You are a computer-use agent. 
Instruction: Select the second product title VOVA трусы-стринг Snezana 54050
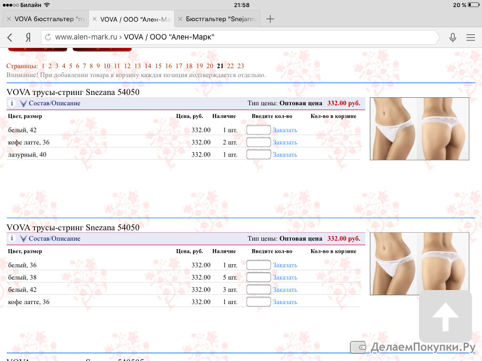73,228
